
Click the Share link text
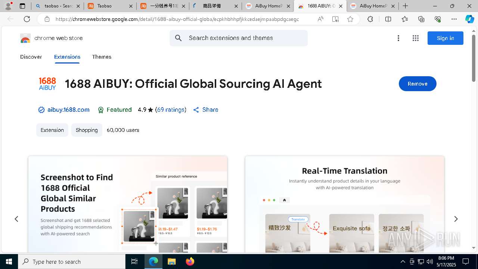[x=210, y=110]
